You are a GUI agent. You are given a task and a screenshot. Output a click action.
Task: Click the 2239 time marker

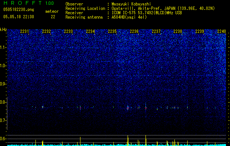click(x=200, y=31)
